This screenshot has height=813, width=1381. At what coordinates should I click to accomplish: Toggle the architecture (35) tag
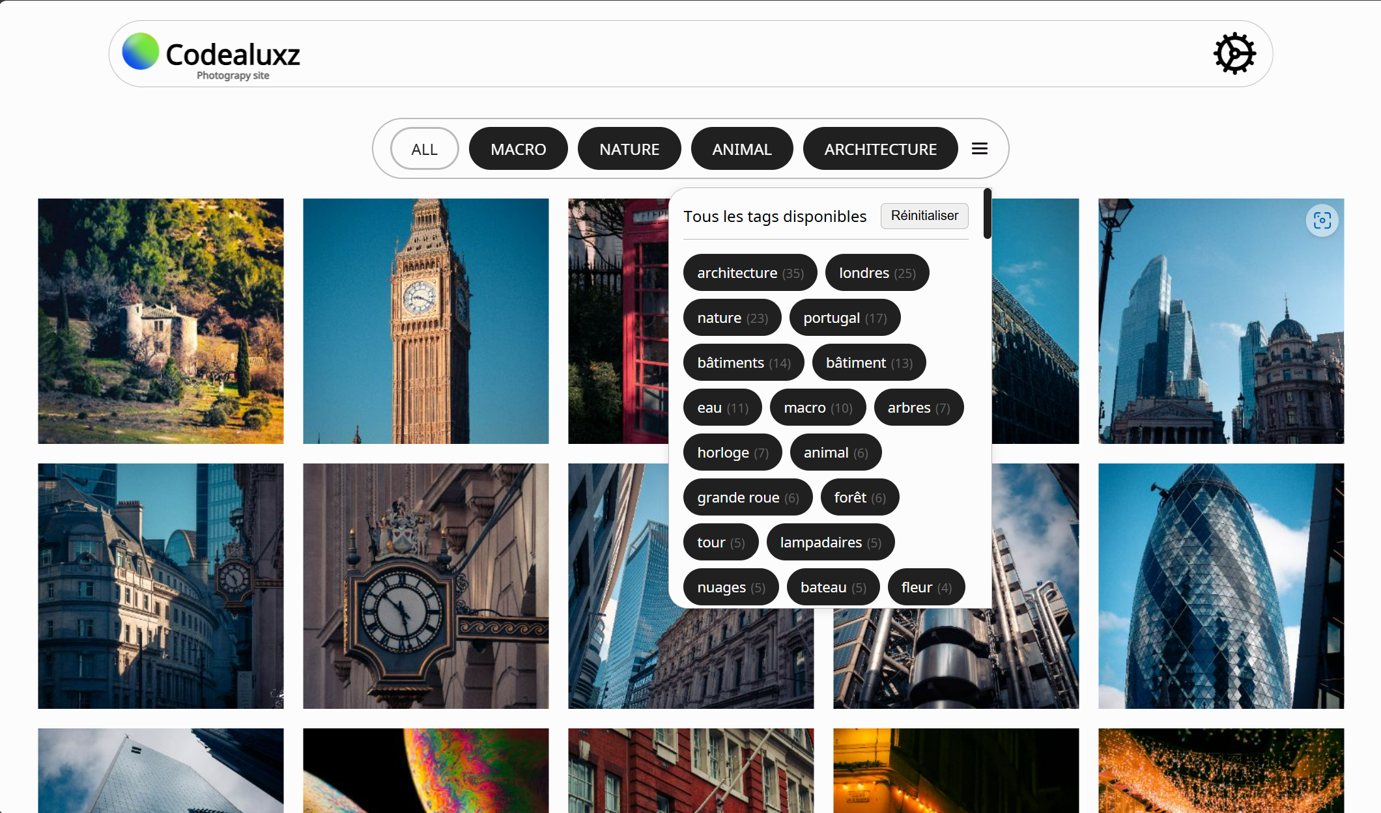[750, 273]
